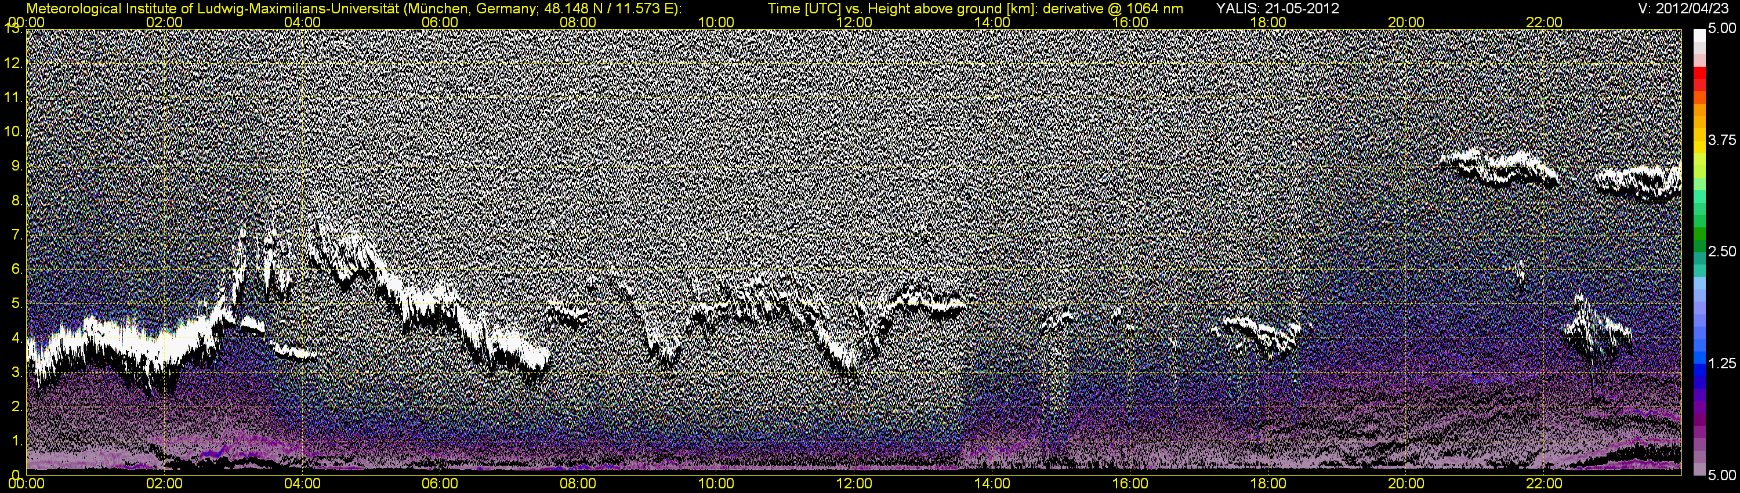Click the 5 km height axis label
The width and height of the screenshot is (1740, 493).
16,304
